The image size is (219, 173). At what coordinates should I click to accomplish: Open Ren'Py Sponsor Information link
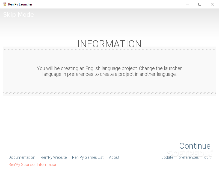(x=33, y=165)
